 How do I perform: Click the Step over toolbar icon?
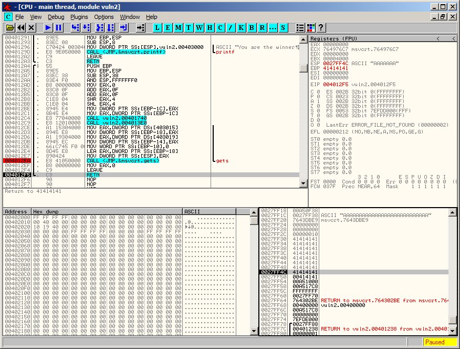coord(86,27)
